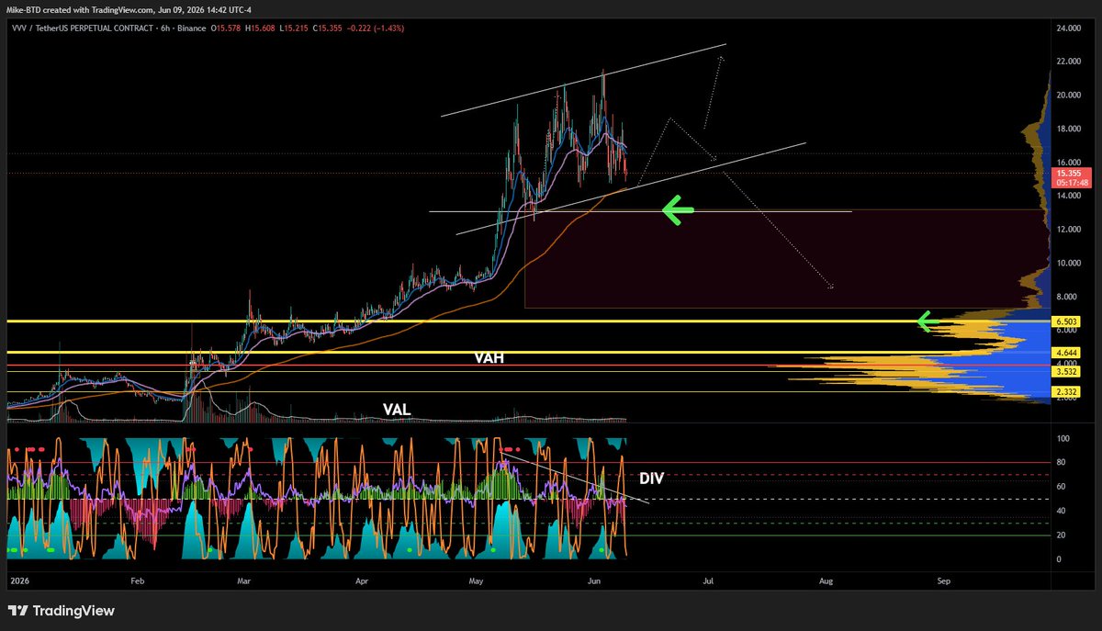Viewport: 1102px width, 631px height.
Task: Click the Jun label on time axis
Action: click(593, 581)
